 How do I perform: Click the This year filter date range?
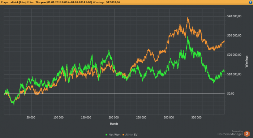pyautogui.click(x=64, y=2)
